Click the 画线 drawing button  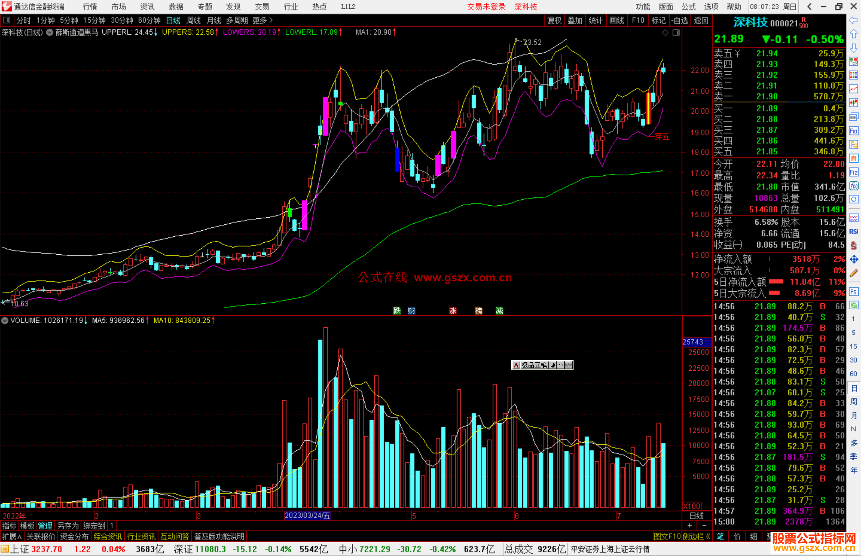pos(616,20)
